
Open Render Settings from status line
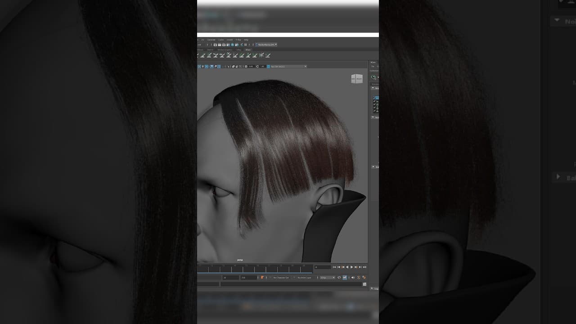229,45
